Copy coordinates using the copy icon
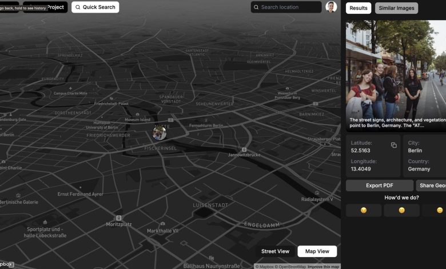Screen dimensions: 446x269 click(x=393, y=145)
